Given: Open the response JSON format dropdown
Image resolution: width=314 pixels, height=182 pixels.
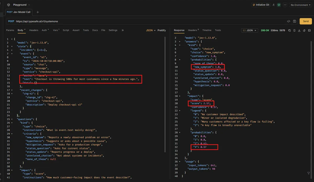Looking at the screenshot, I should click(x=250, y=30).
